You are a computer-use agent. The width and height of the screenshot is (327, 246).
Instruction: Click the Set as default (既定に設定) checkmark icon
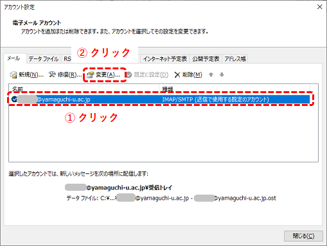point(129,75)
